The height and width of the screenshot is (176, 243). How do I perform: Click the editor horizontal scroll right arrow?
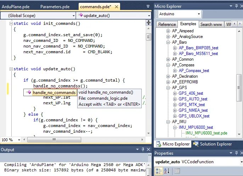[142, 140]
